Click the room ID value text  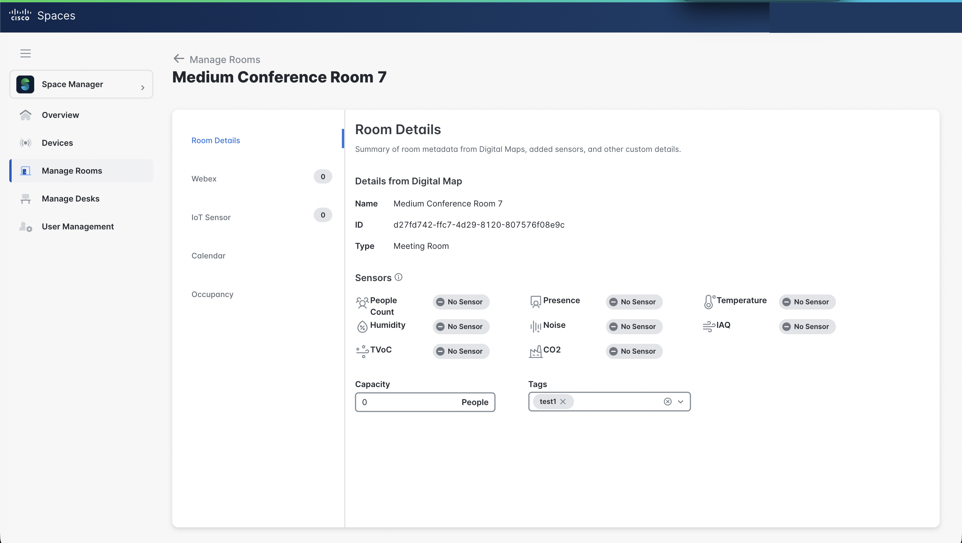pos(479,225)
